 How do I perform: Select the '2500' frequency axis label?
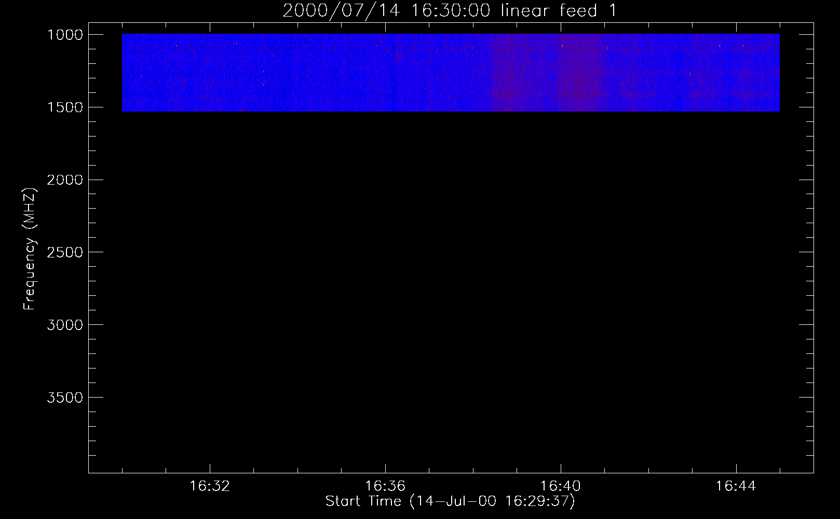pos(65,253)
